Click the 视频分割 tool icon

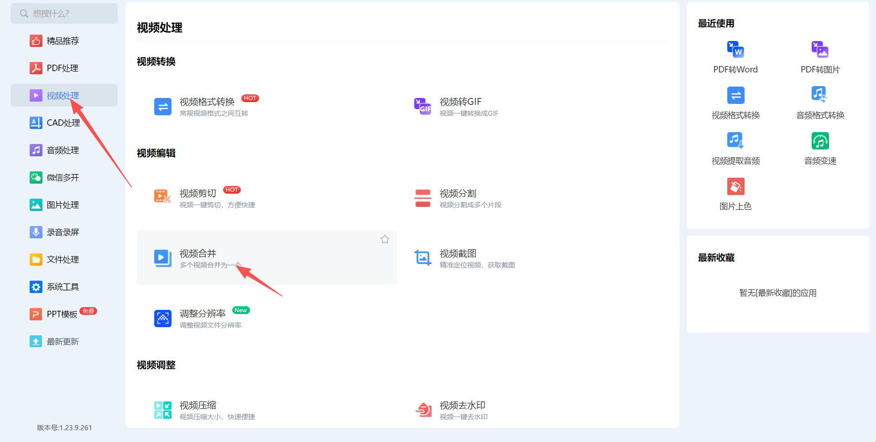pos(423,198)
